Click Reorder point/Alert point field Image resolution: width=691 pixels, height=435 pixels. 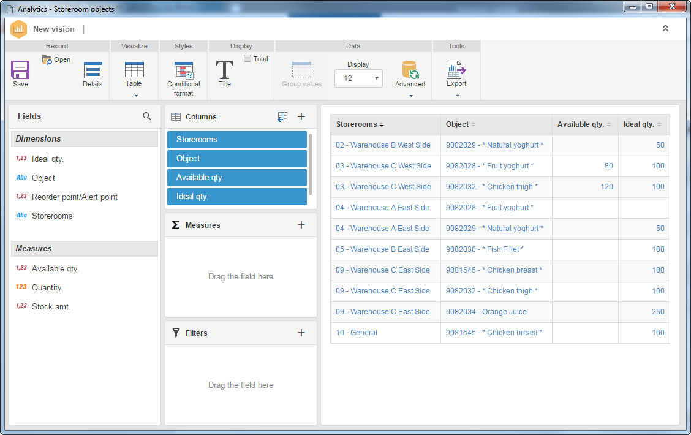(75, 197)
